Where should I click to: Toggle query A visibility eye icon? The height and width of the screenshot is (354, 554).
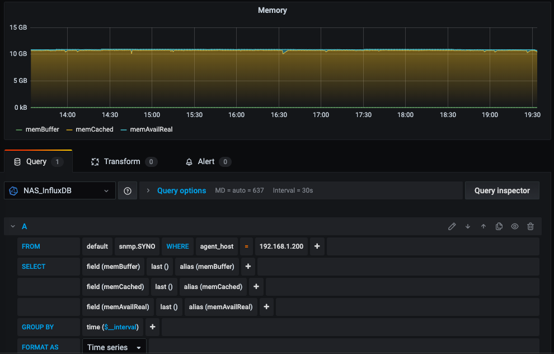(515, 226)
